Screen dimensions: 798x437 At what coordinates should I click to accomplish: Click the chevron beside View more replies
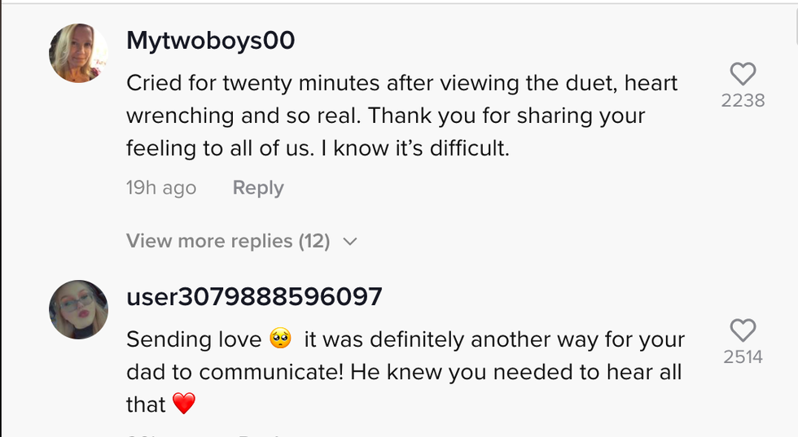point(350,242)
